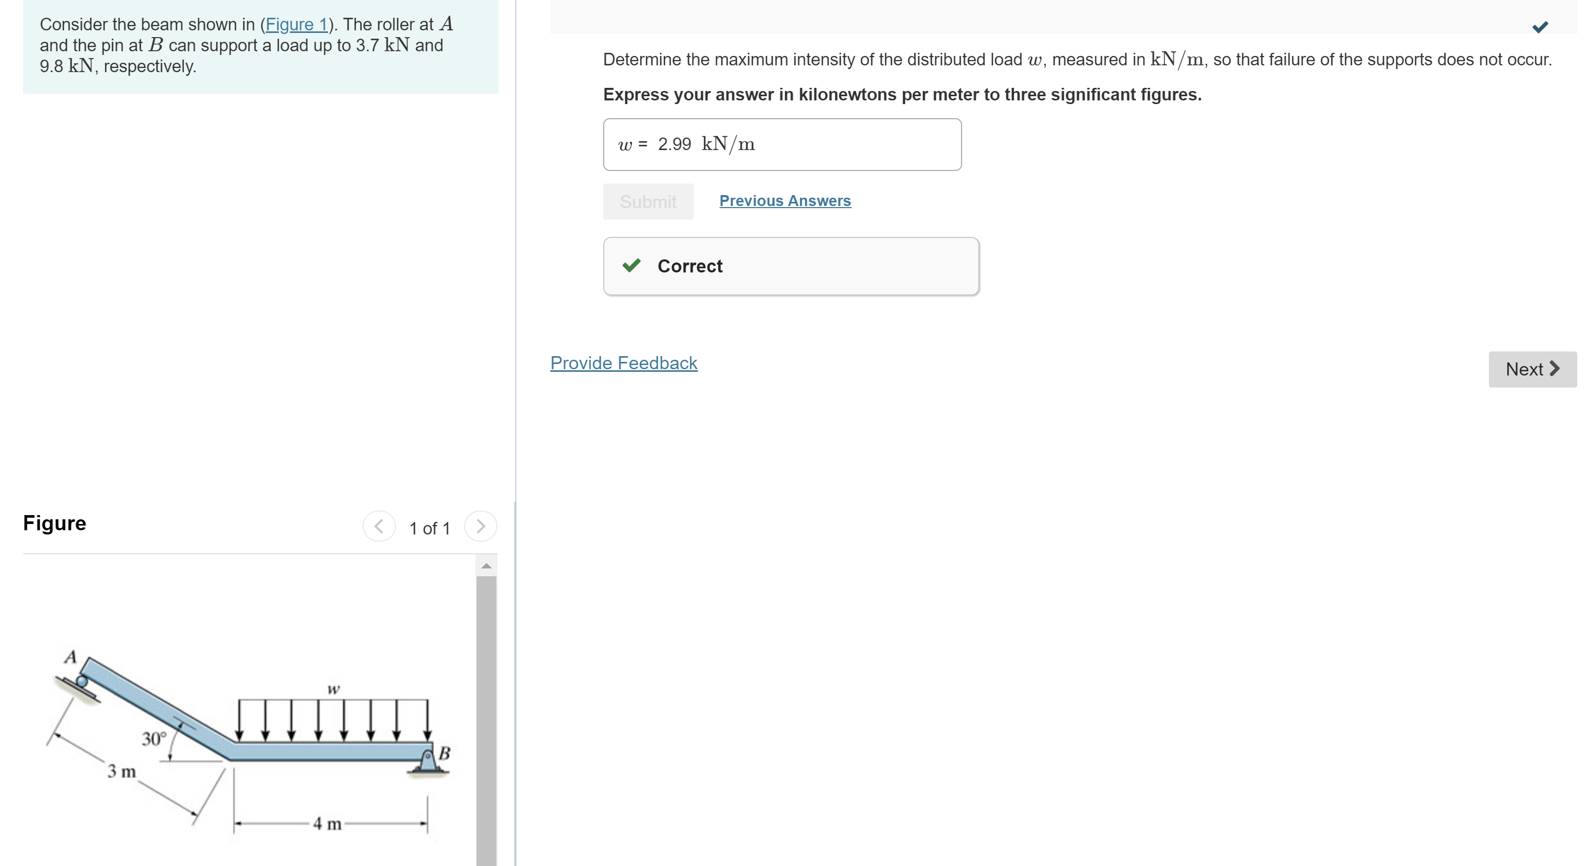Click the green checkmark inside the Correct box

[x=631, y=265]
